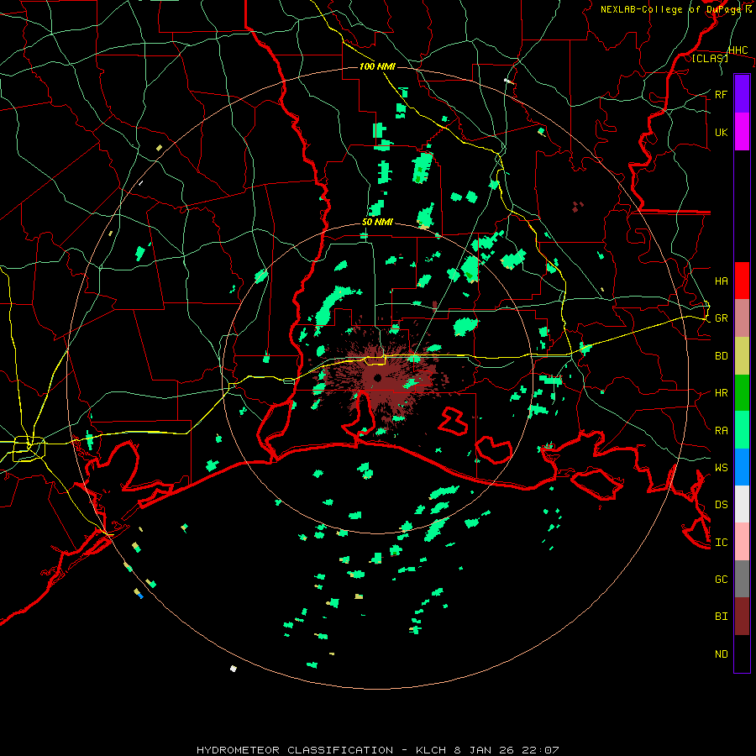Click the ND legend label

pyautogui.click(x=721, y=654)
